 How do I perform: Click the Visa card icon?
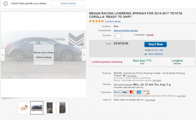(x=124, y=92)
